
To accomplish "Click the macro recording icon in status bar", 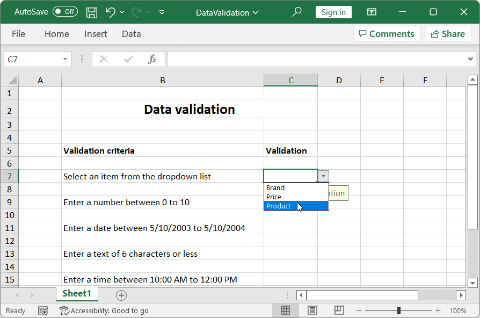I will [x=43, y=310].
